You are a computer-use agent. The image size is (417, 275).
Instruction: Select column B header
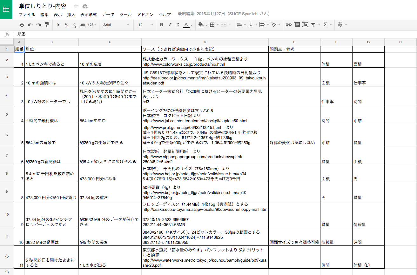[51, 42]
